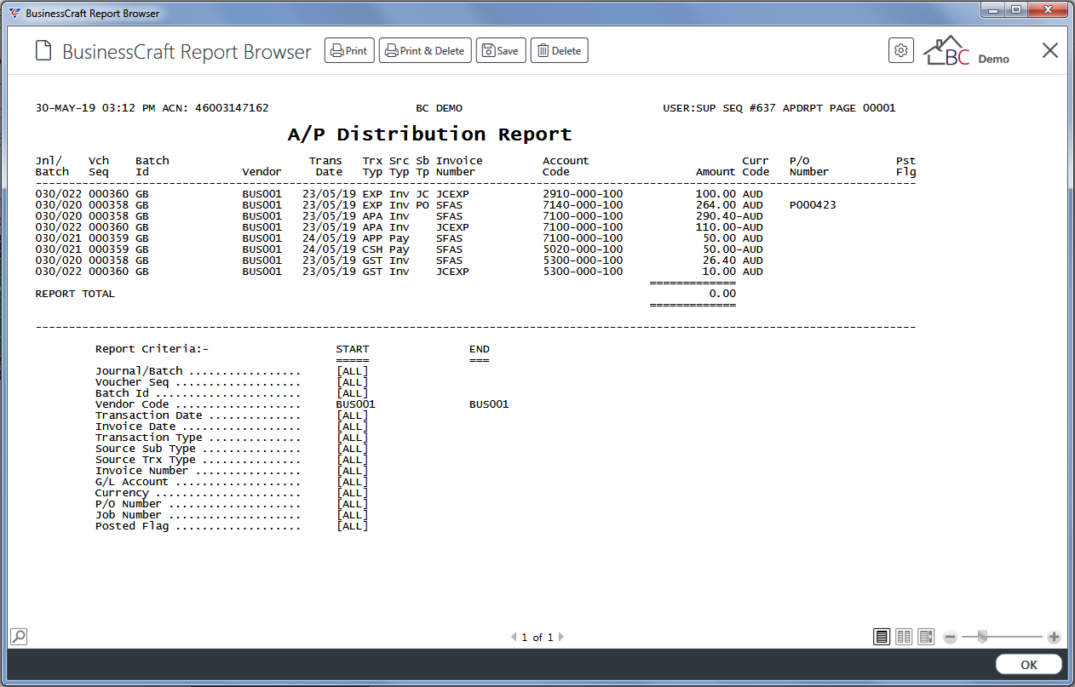Click the 'APP' transaction type
1075x687 pixels.
point(372,238)
